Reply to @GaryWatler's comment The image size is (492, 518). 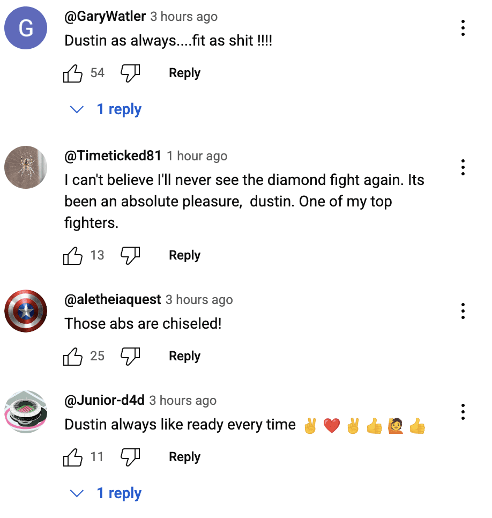184,73
